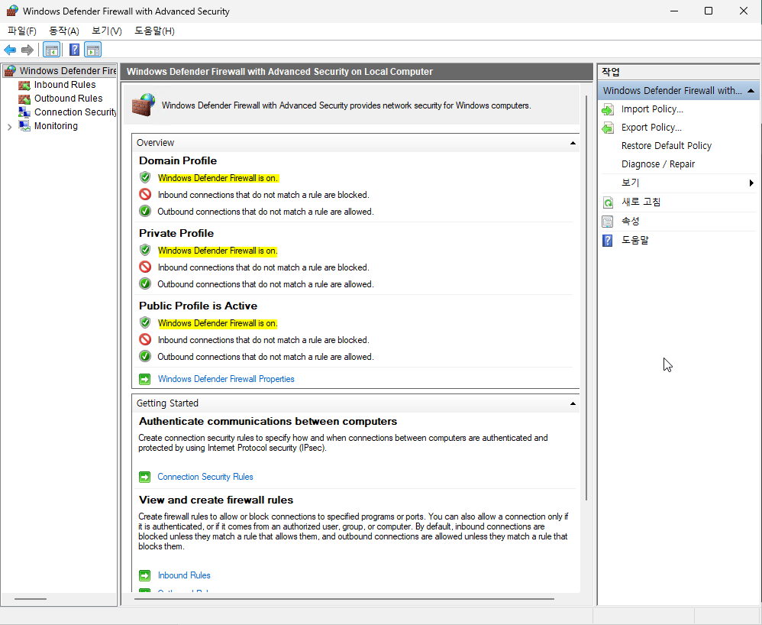Open Windows Defender Firewall Properties link
The image size is (762, 625).
[x=226, y=379]
